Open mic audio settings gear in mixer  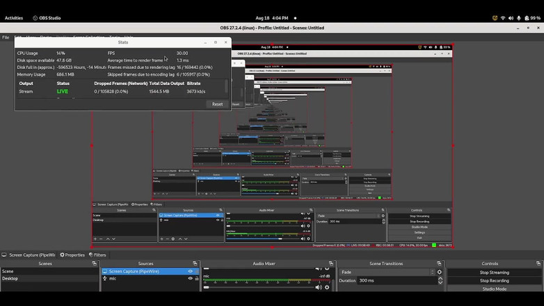327,287
